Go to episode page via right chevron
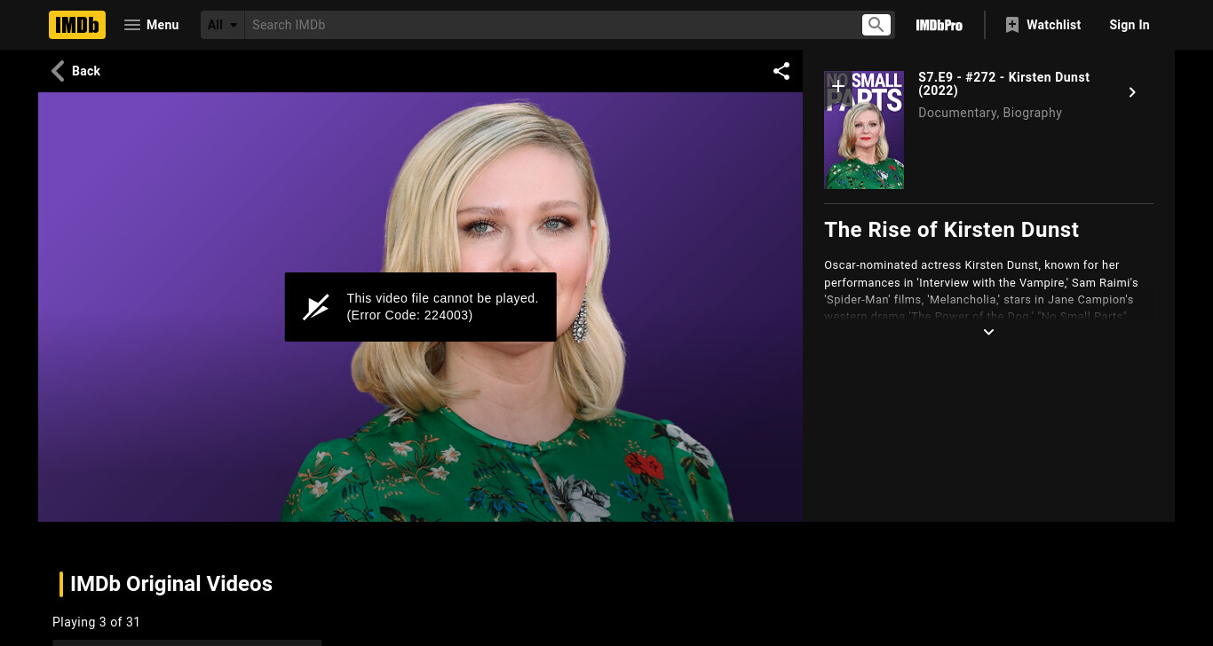The width and height of the screenshot is (1213, 646). point(1132,92)
